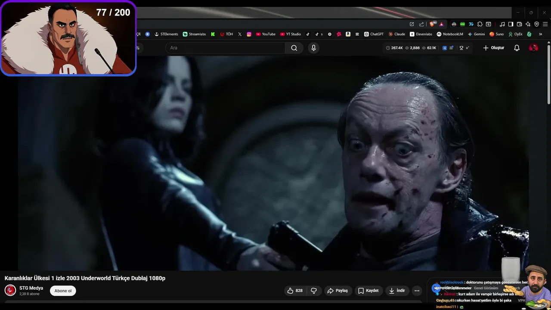
Task: Click the video title Karanlıklar Ülkesi 1
Action: (x=85, y=278)
